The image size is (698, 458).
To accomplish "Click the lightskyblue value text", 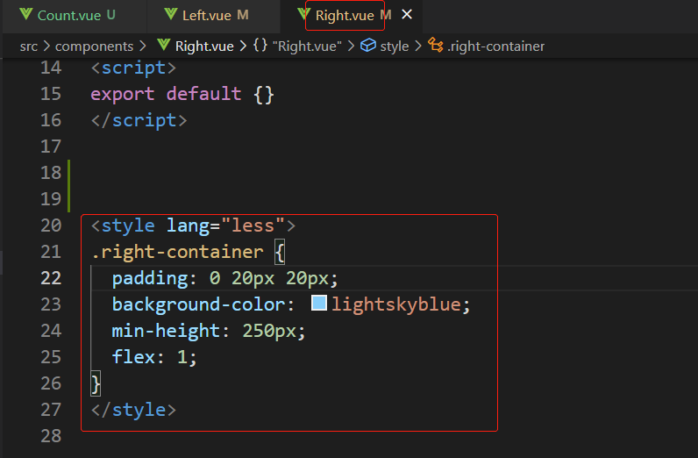I will tap(396, 304).
